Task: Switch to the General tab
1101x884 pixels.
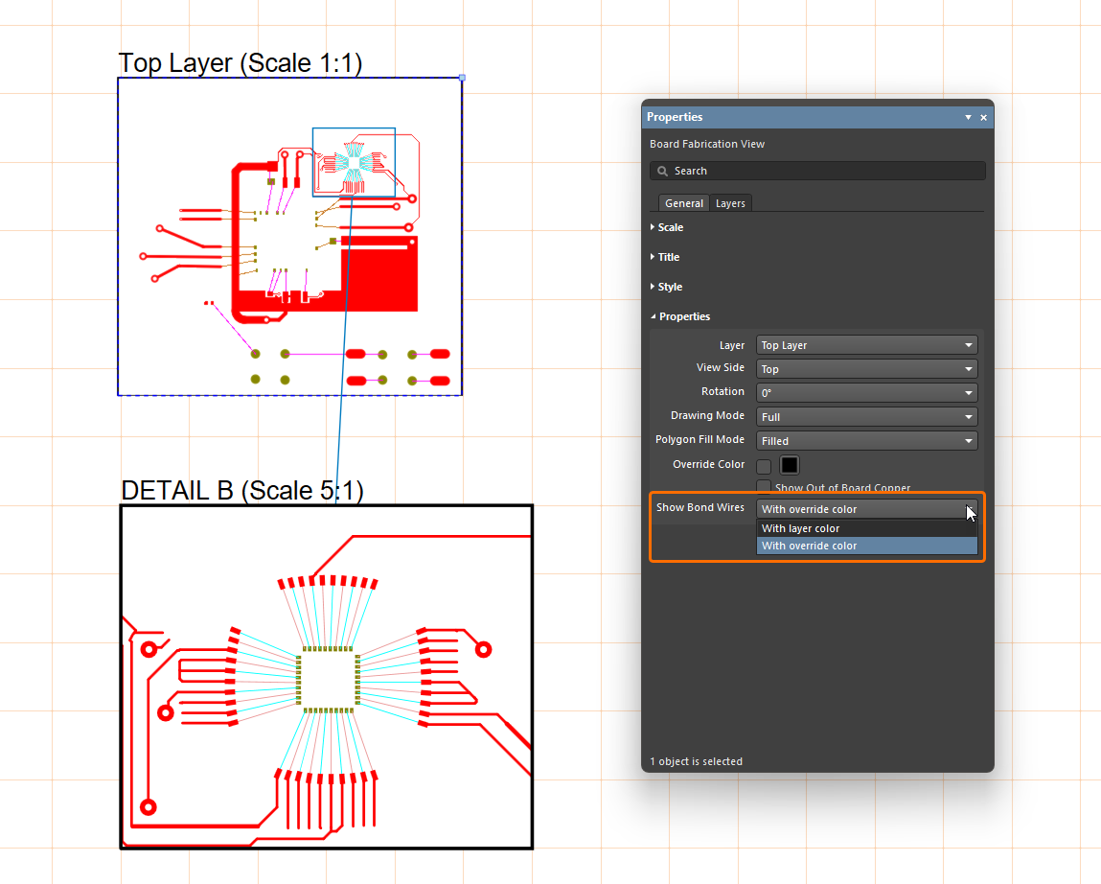Action: (x=683, y=203)
